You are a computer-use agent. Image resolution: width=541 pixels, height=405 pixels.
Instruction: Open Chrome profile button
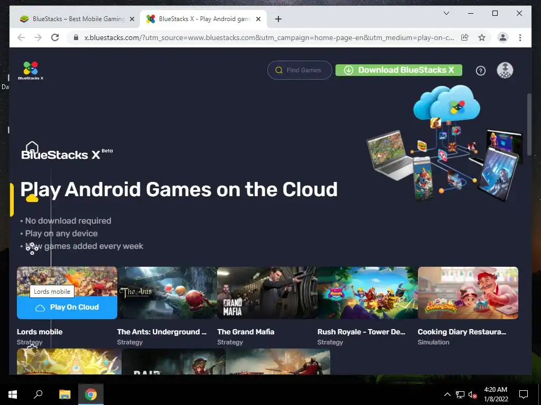click(x=503, y=37)
